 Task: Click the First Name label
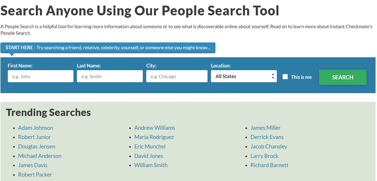coord(20,66)
